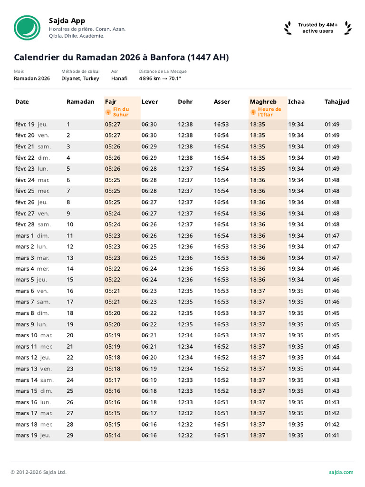Select the Maghreb column header

(263, 102)
